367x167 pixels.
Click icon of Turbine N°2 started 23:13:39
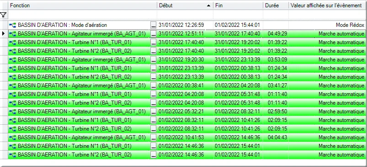pos(13,77)
